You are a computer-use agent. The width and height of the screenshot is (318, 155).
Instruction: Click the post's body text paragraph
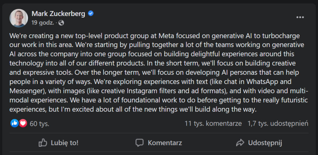[159, 73]
